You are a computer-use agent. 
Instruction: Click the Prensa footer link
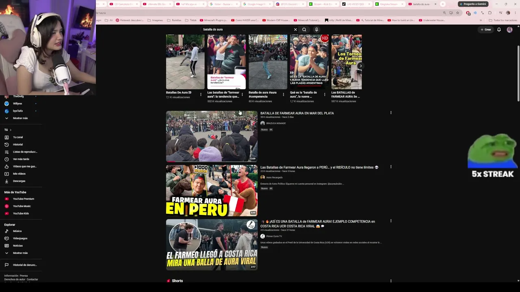tap(24, 276)
